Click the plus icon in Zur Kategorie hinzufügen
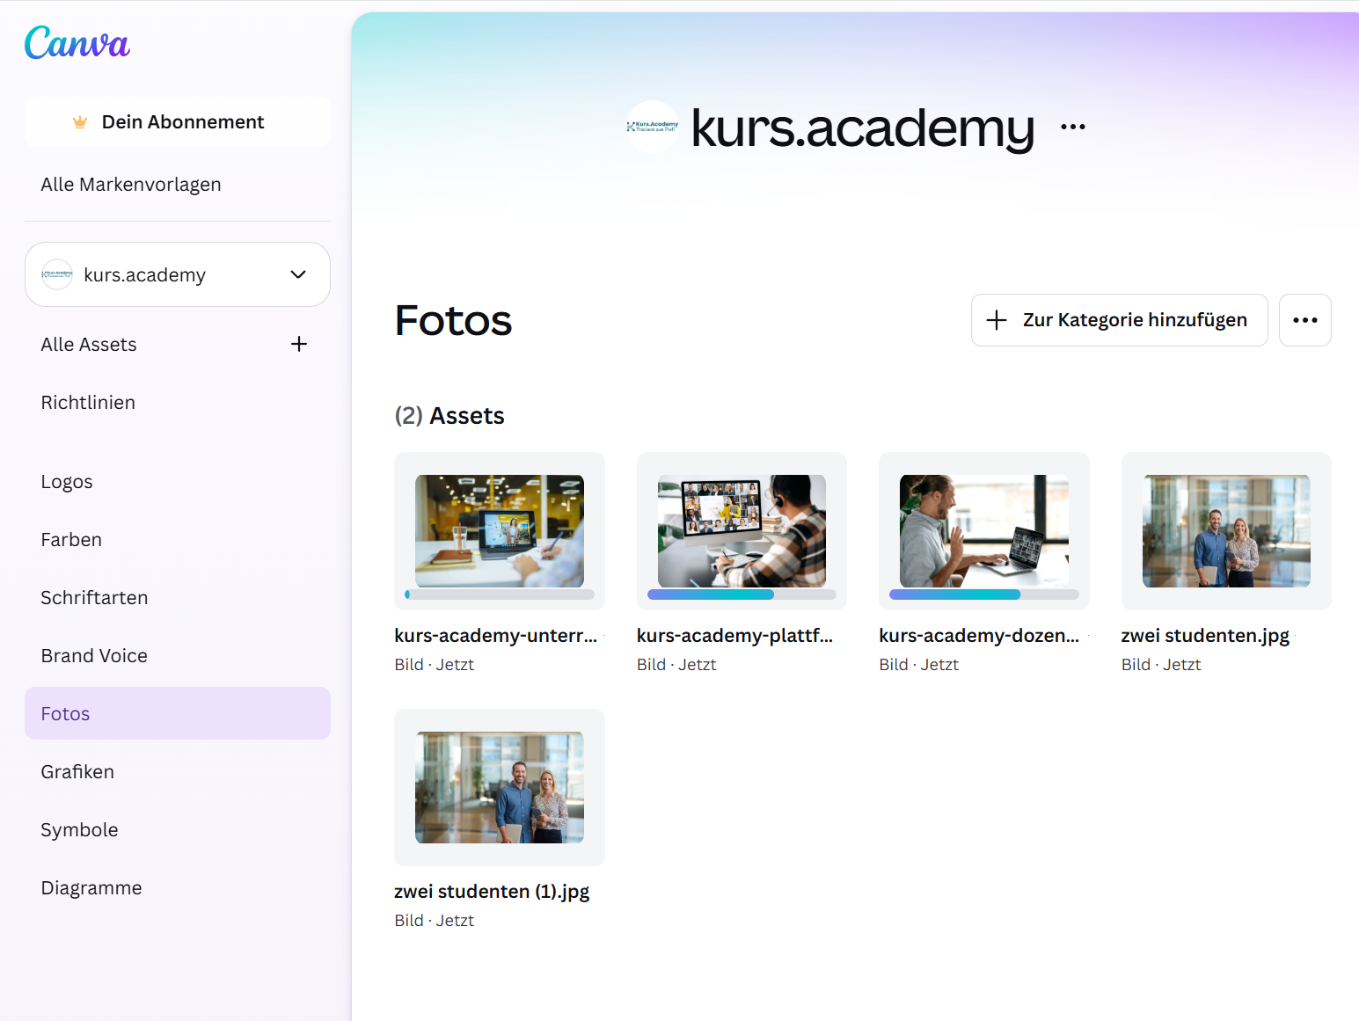 tap(997, 320)
